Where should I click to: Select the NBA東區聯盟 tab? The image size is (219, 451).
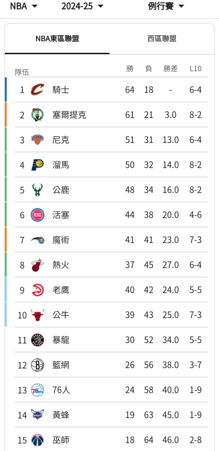click(x=57, y=39)
